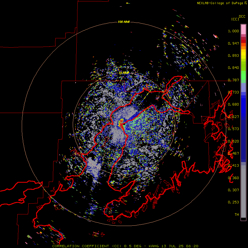Click the 0.840 value on the color scale
Image resolution: width=248 pixels, height=248 pixels.
(x=233, y=68)
